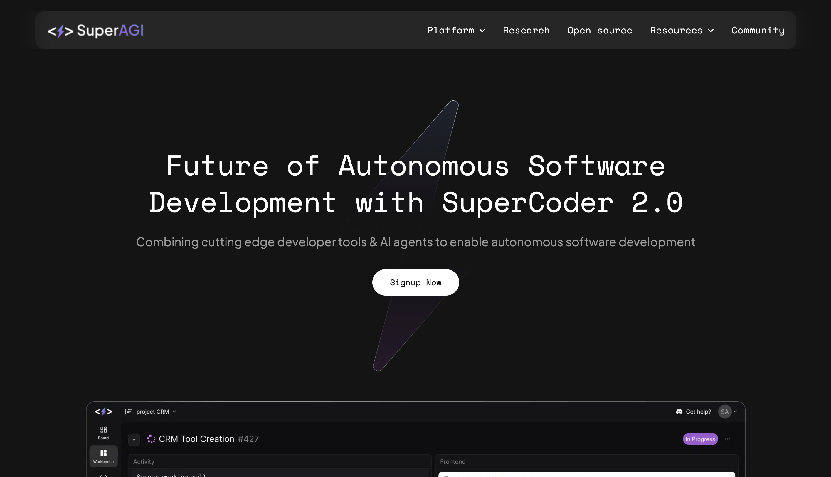This screenshot has width=831, height=477.
Task: Collapse the CRM Tool Creation chevron button
Action: pyautogui.click(x=134, y=439)
